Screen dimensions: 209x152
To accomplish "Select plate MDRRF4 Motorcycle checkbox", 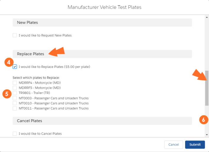I will click(15, 83).
